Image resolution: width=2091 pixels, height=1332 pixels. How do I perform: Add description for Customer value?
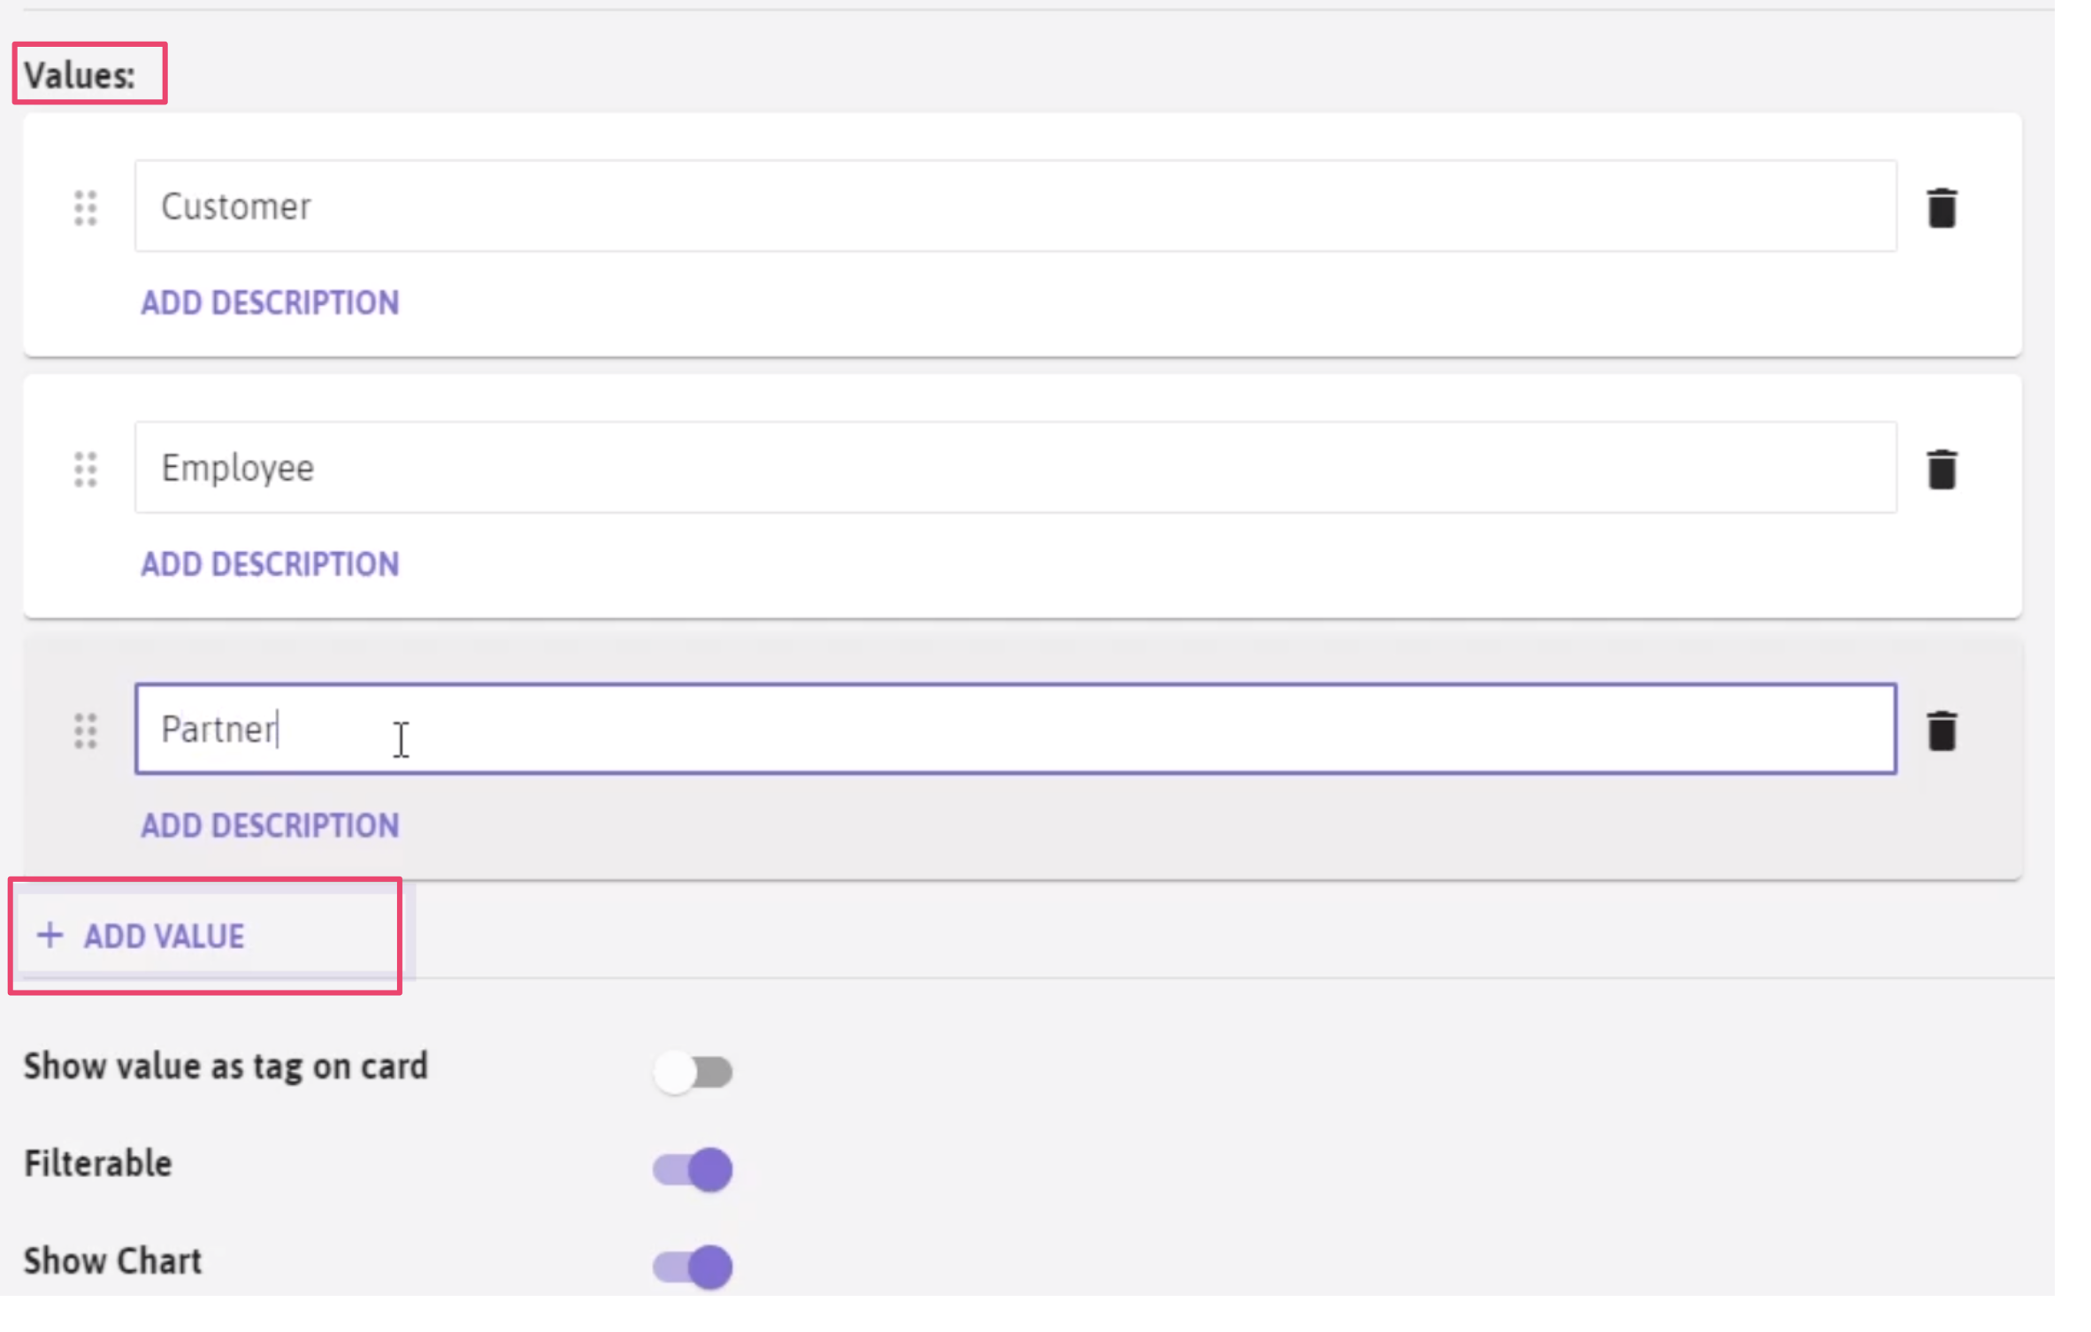pyautogui.click(x=270, y=302)
